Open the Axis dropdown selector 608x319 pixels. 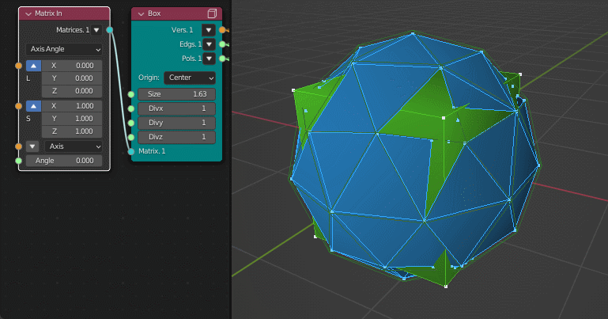coord(74,146)
